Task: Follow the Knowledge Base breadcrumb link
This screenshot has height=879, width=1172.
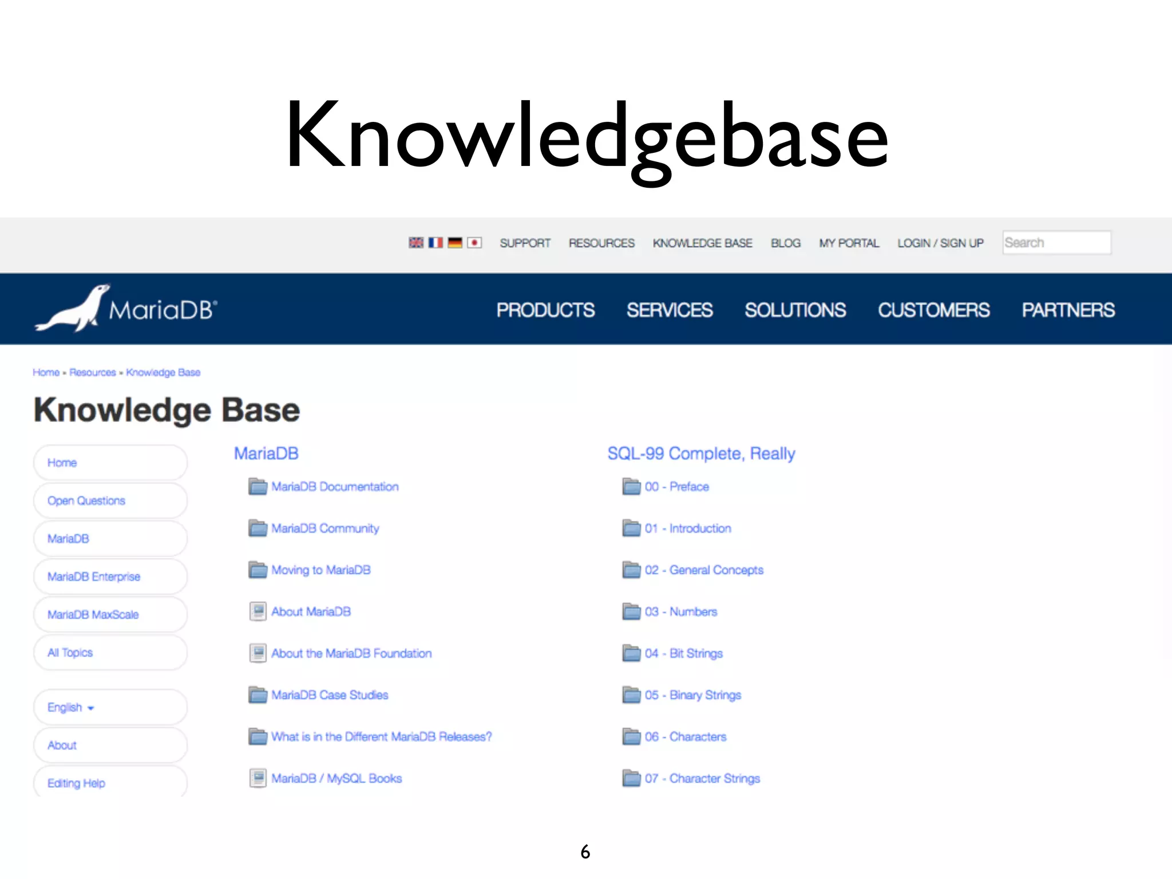Action: pyautogui.click(x=163, y=373)
